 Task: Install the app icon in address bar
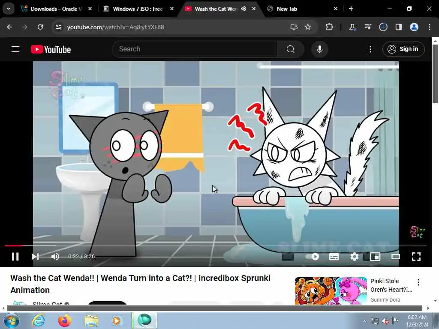tap(294, 27)
